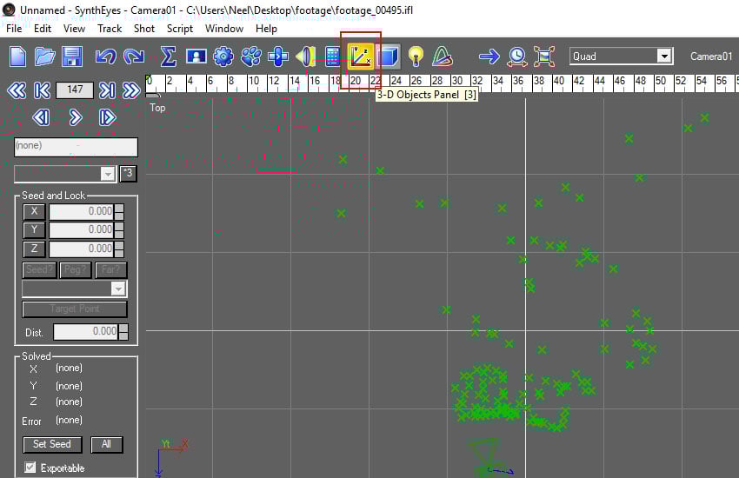Click the Undo arrow icon
Image resolution: width=739 pixels, height=478 pixels.
click(105, 56)
